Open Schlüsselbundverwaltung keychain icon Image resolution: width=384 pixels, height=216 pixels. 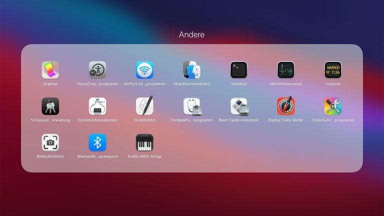50,106
